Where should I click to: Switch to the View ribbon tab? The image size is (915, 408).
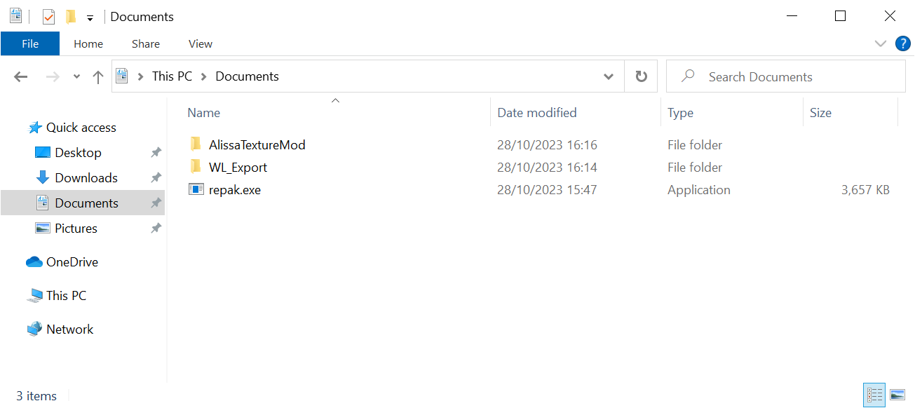point(200,43)
